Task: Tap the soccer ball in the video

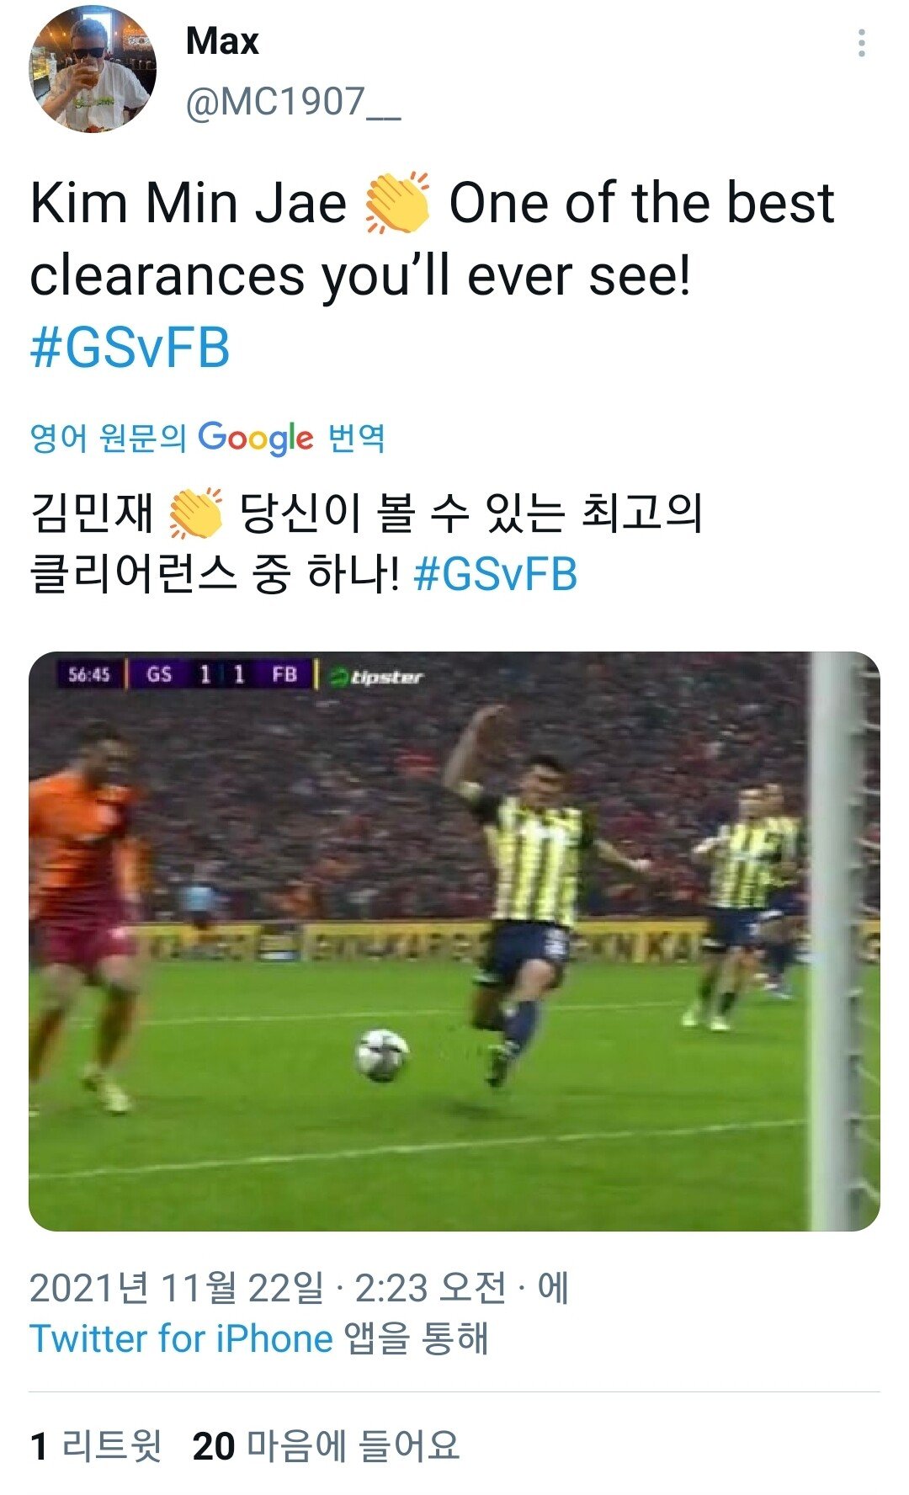Action: 382,1055
